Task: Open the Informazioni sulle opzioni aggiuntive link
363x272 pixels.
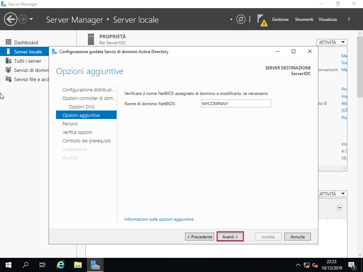Action: tap(159, 219)
